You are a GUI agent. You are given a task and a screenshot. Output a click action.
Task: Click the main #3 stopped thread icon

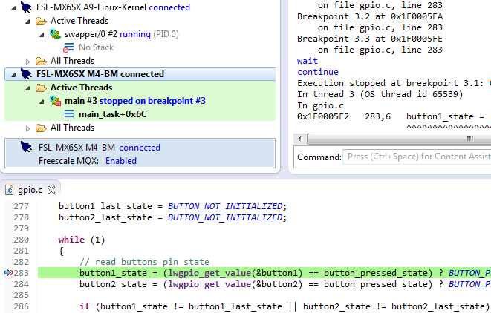tap(56, 101)
